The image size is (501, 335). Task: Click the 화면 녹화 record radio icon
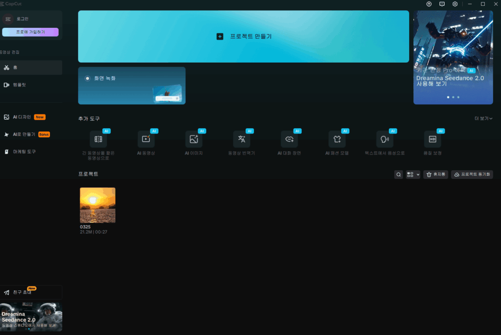click(x=88, y=78)
